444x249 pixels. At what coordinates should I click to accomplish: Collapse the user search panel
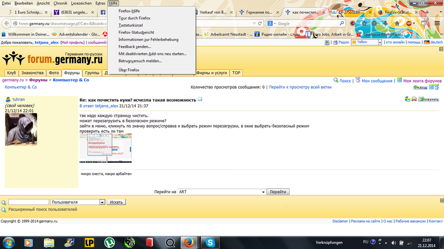[442, 201]
